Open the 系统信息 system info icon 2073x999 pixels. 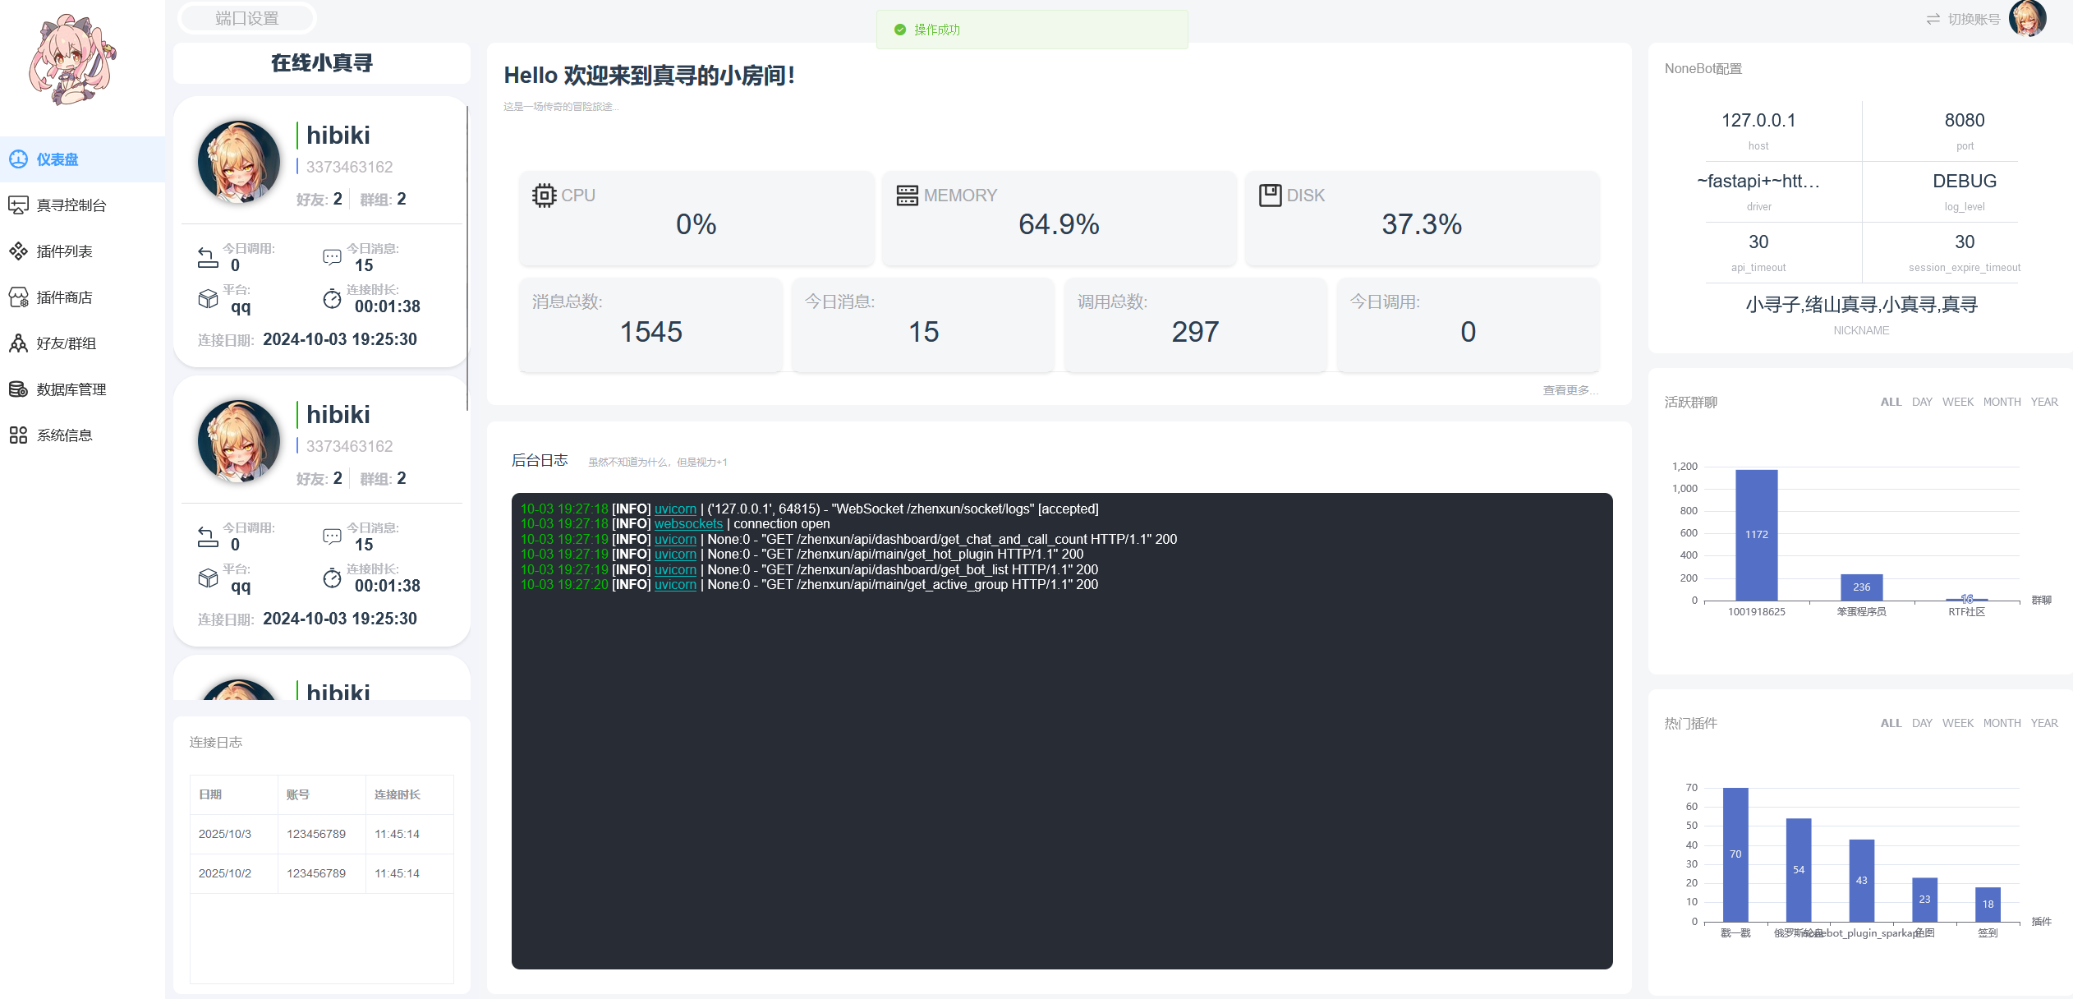[18, 435]
